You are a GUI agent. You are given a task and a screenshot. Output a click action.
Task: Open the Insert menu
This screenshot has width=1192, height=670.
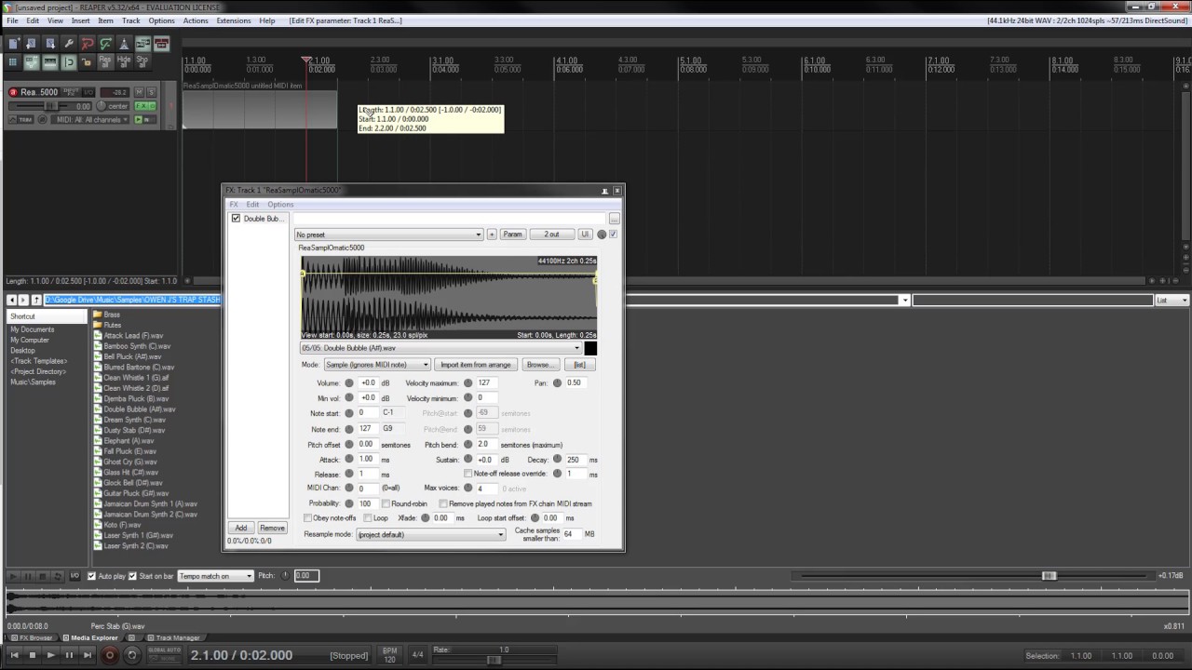click(x=81, y=20)
